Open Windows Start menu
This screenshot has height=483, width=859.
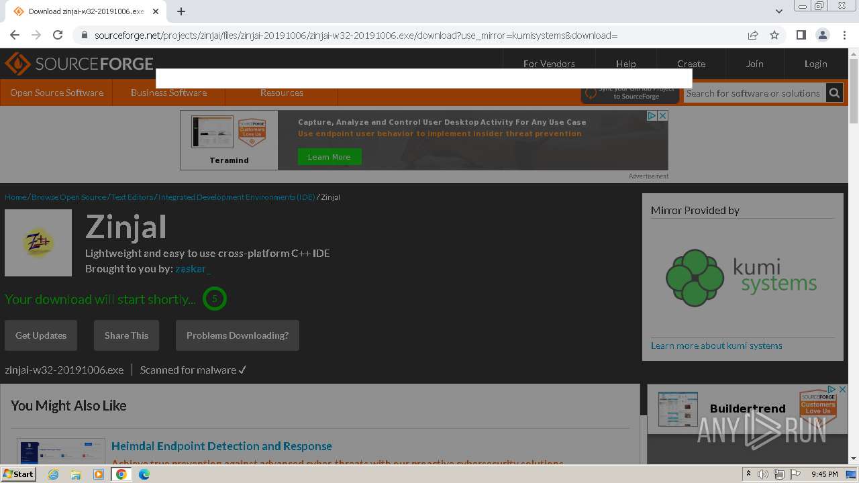(18, 474)
